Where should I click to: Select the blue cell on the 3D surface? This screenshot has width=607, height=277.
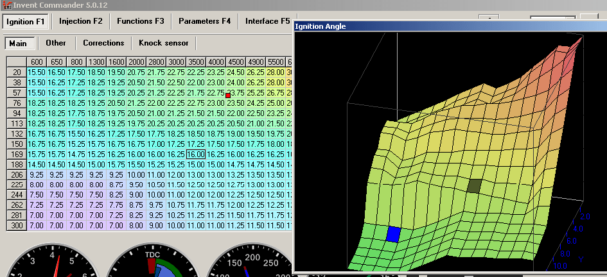click(x=392, y=234)
